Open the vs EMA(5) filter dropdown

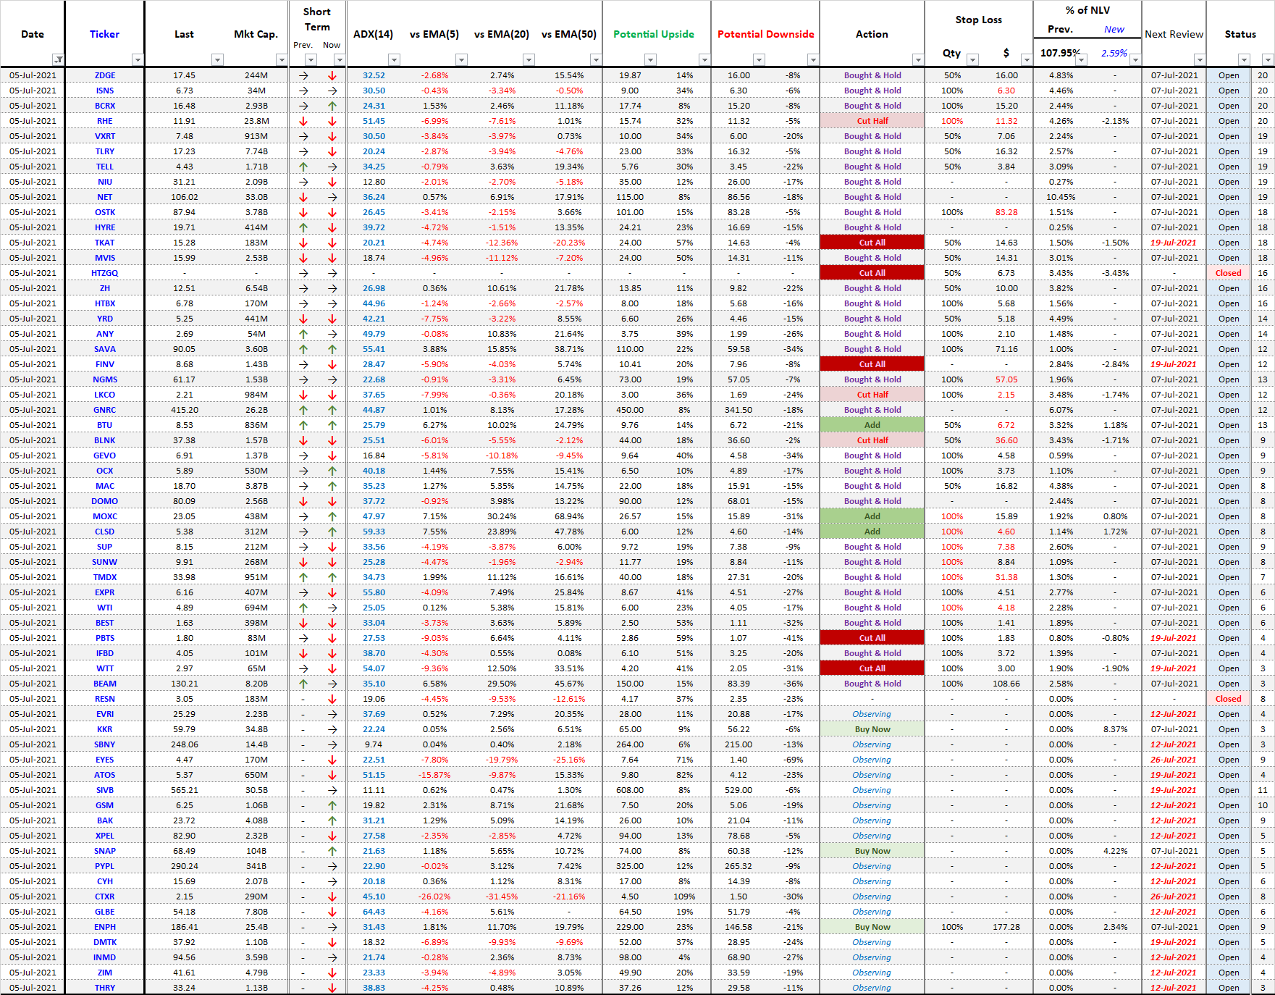pos(461,59)
